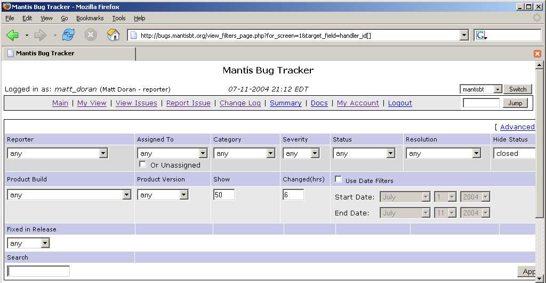Click the vertical scrollbar thumb
This screenshot has width=546, height=283.
[540, 144]
